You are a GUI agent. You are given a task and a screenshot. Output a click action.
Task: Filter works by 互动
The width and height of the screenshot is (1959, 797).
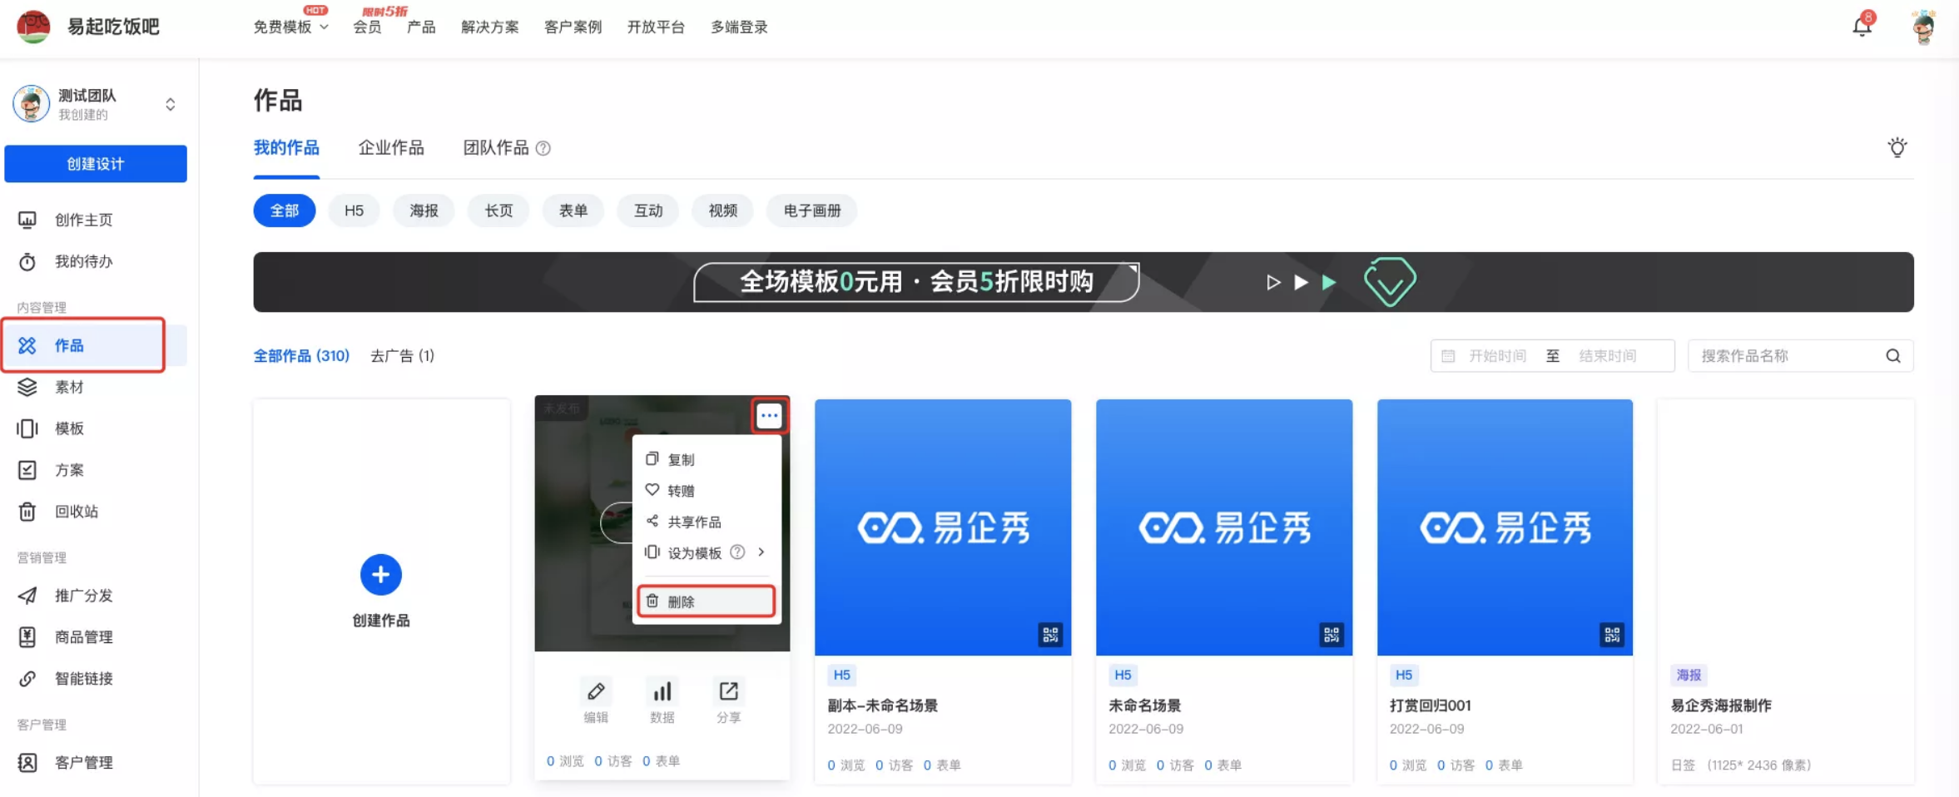coord(647,210)
